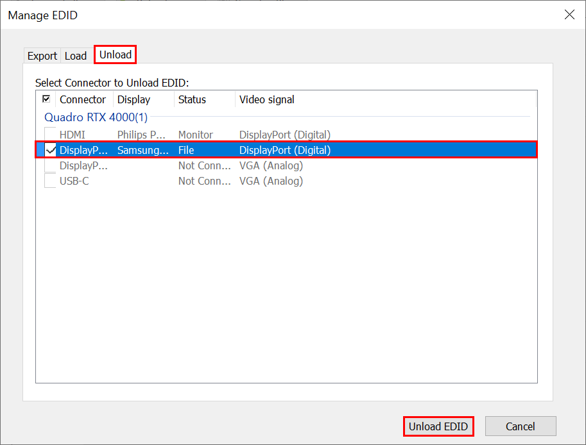The image size is (586, 445).
Task: Uncheck the Samsung DisplayPort connector checkbox
Action: [50, 150]
